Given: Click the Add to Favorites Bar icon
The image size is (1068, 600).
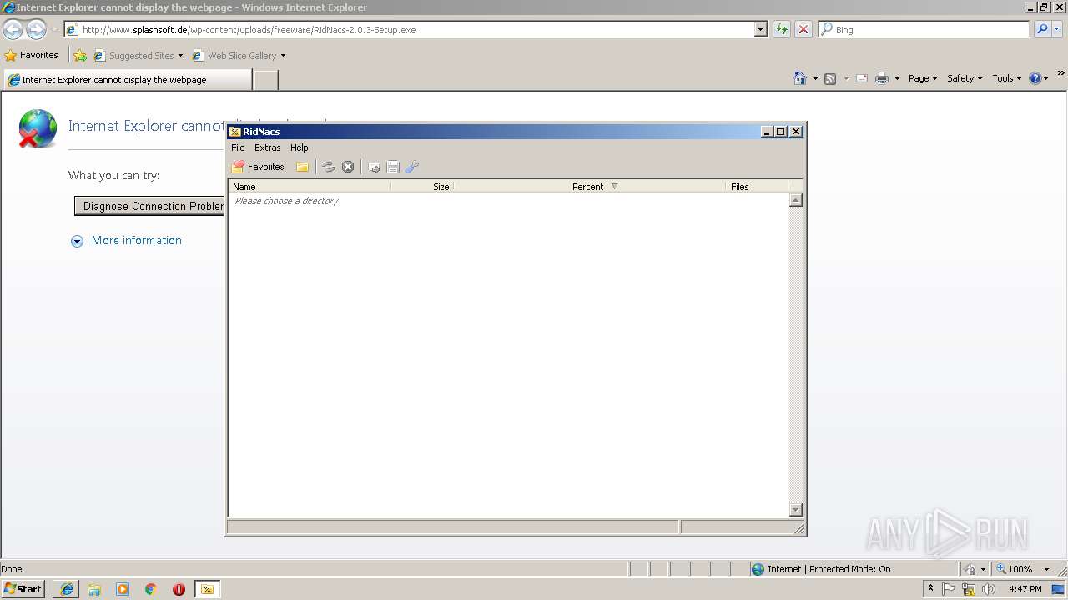Looking at the screenshot, I should point(80,56).
